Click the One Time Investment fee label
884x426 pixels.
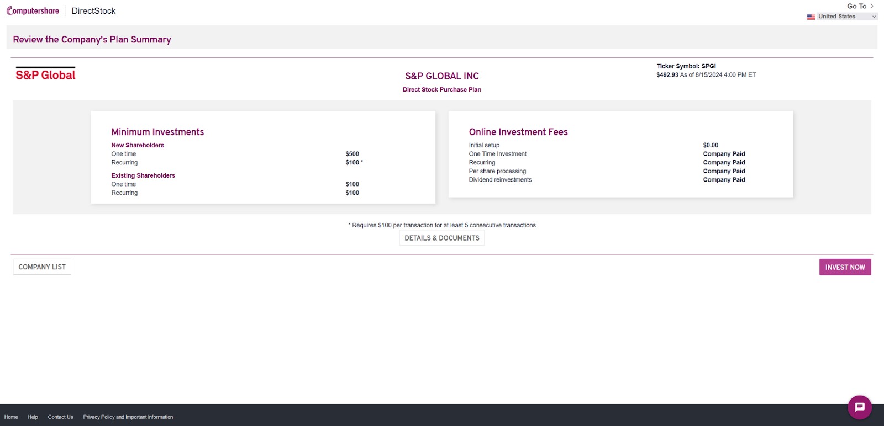pyautogui.click(x=498, y=154)
